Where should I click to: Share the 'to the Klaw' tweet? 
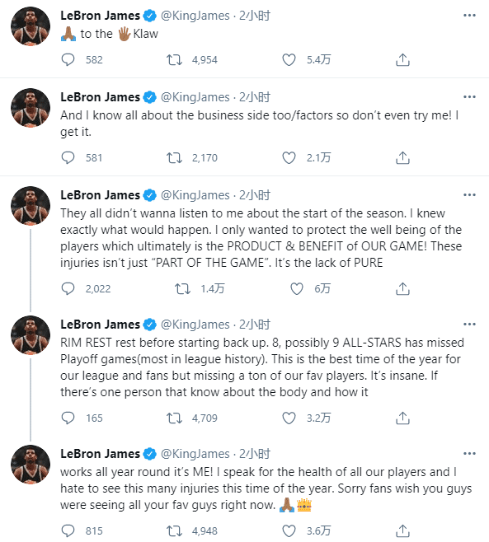[402, 60]
